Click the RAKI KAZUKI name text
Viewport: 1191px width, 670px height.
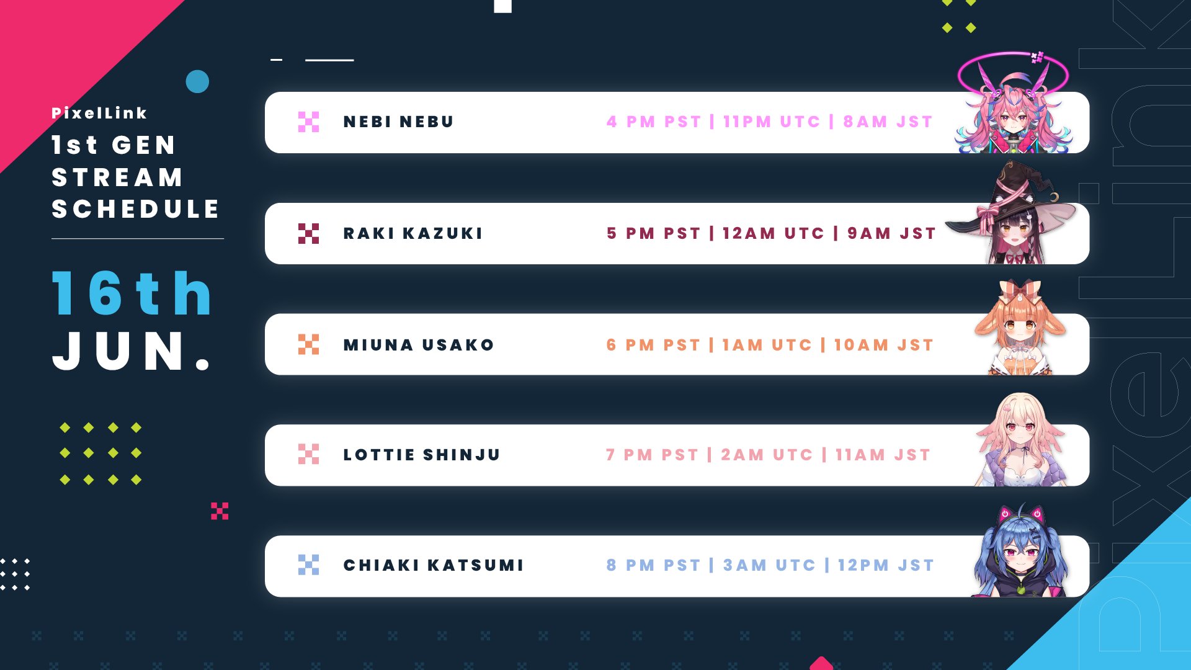coord(413,234)
